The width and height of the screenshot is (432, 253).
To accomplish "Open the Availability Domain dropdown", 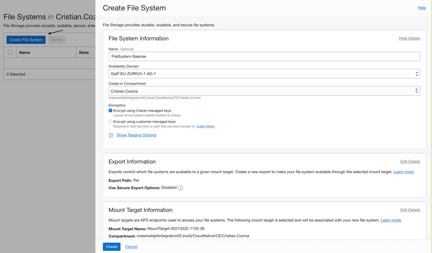I will [x=264, y=74].
